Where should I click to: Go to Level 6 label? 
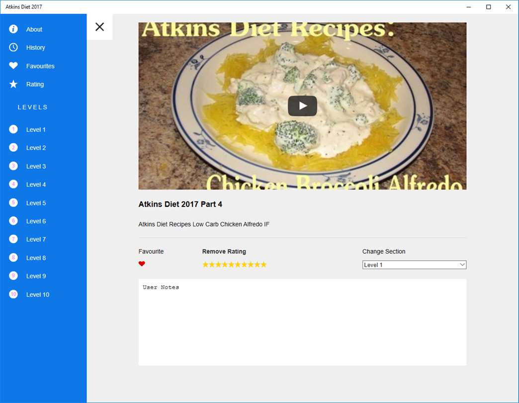(x=36, y=221)
